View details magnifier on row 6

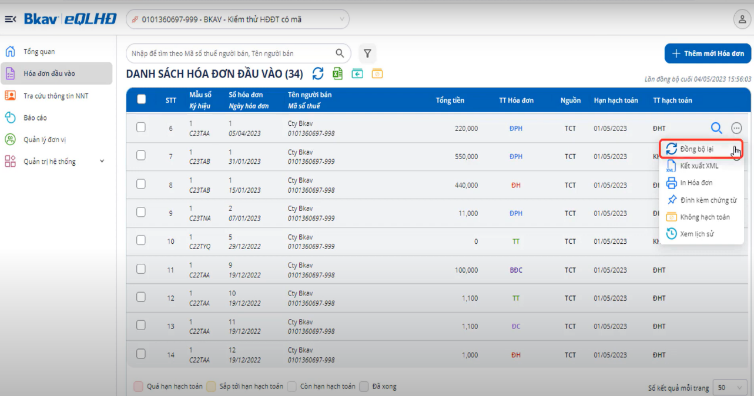[716, 128]
